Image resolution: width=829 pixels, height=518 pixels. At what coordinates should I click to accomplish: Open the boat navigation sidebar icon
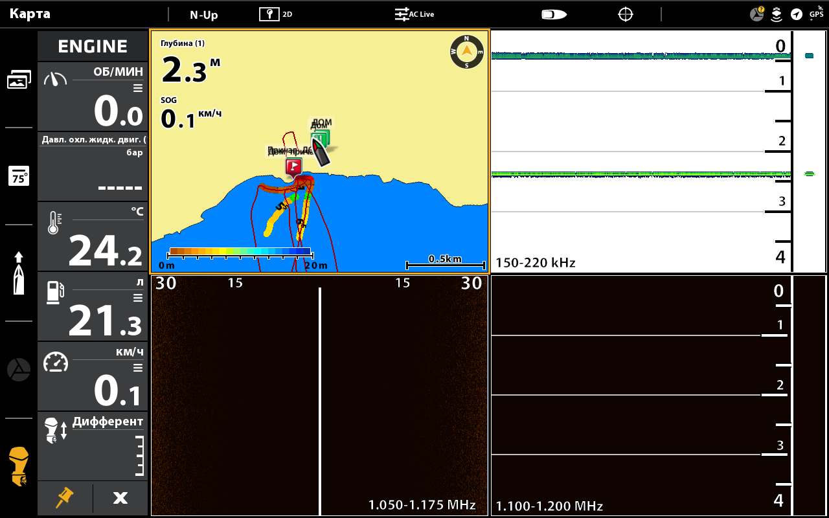tap(19, 273)
